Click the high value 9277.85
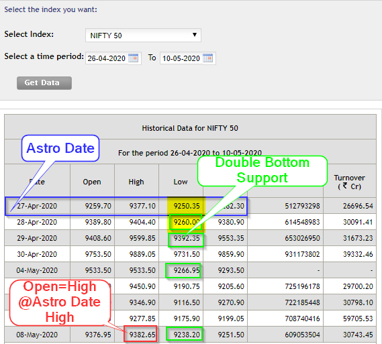The height and width of the screenshot is (344, 382). (142, 319)
